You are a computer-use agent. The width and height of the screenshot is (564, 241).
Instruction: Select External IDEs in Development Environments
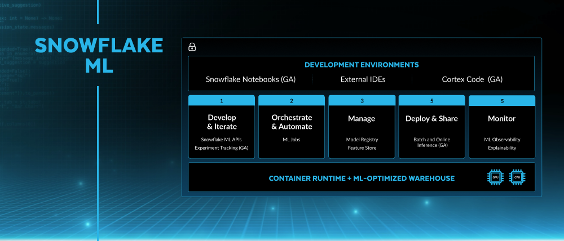363,79
